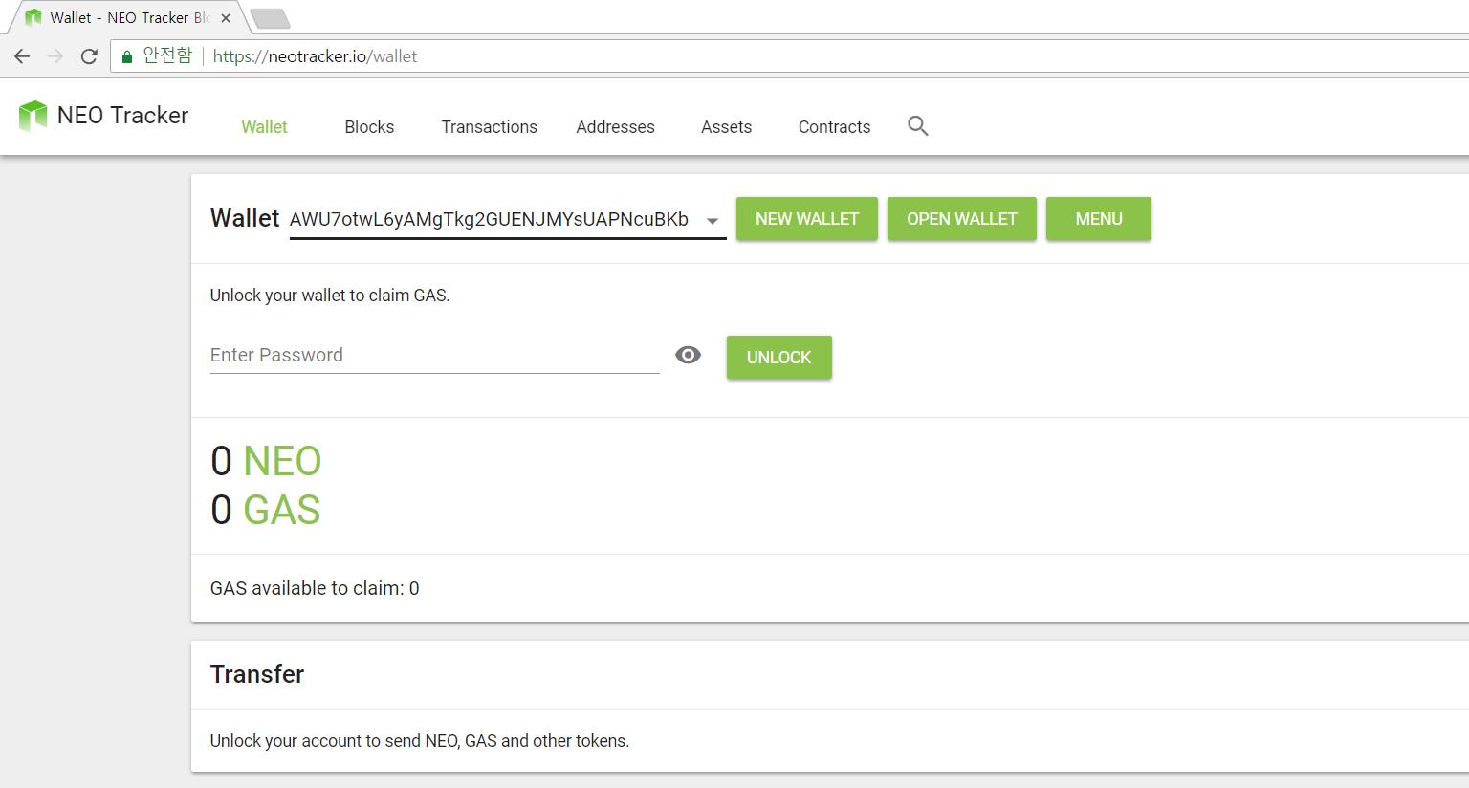Viewport: 1469px width, 788px height.
Task: Open the search magnifier icon
Action: click(918, 126)
